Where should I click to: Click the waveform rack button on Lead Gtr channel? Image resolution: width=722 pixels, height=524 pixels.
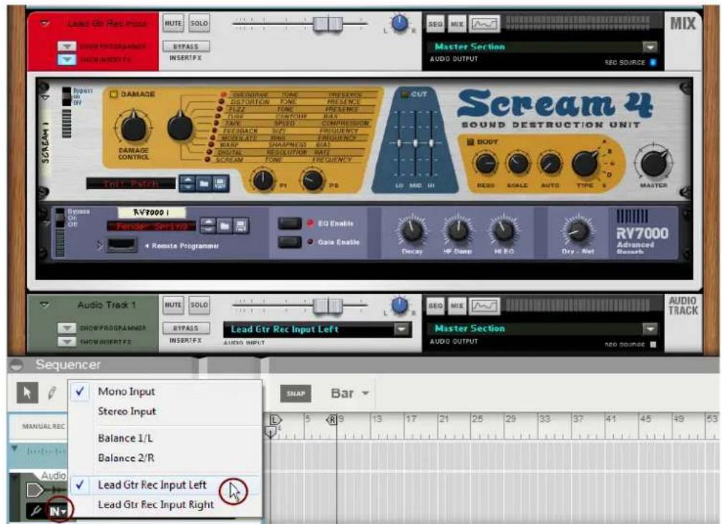(x=484, y=24)
